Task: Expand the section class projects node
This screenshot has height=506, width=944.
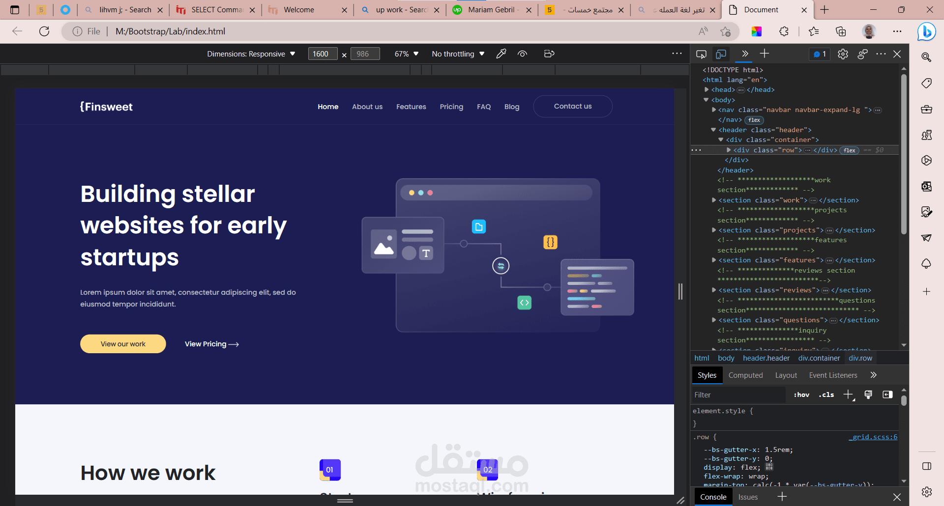Action: tap(714, 230)
